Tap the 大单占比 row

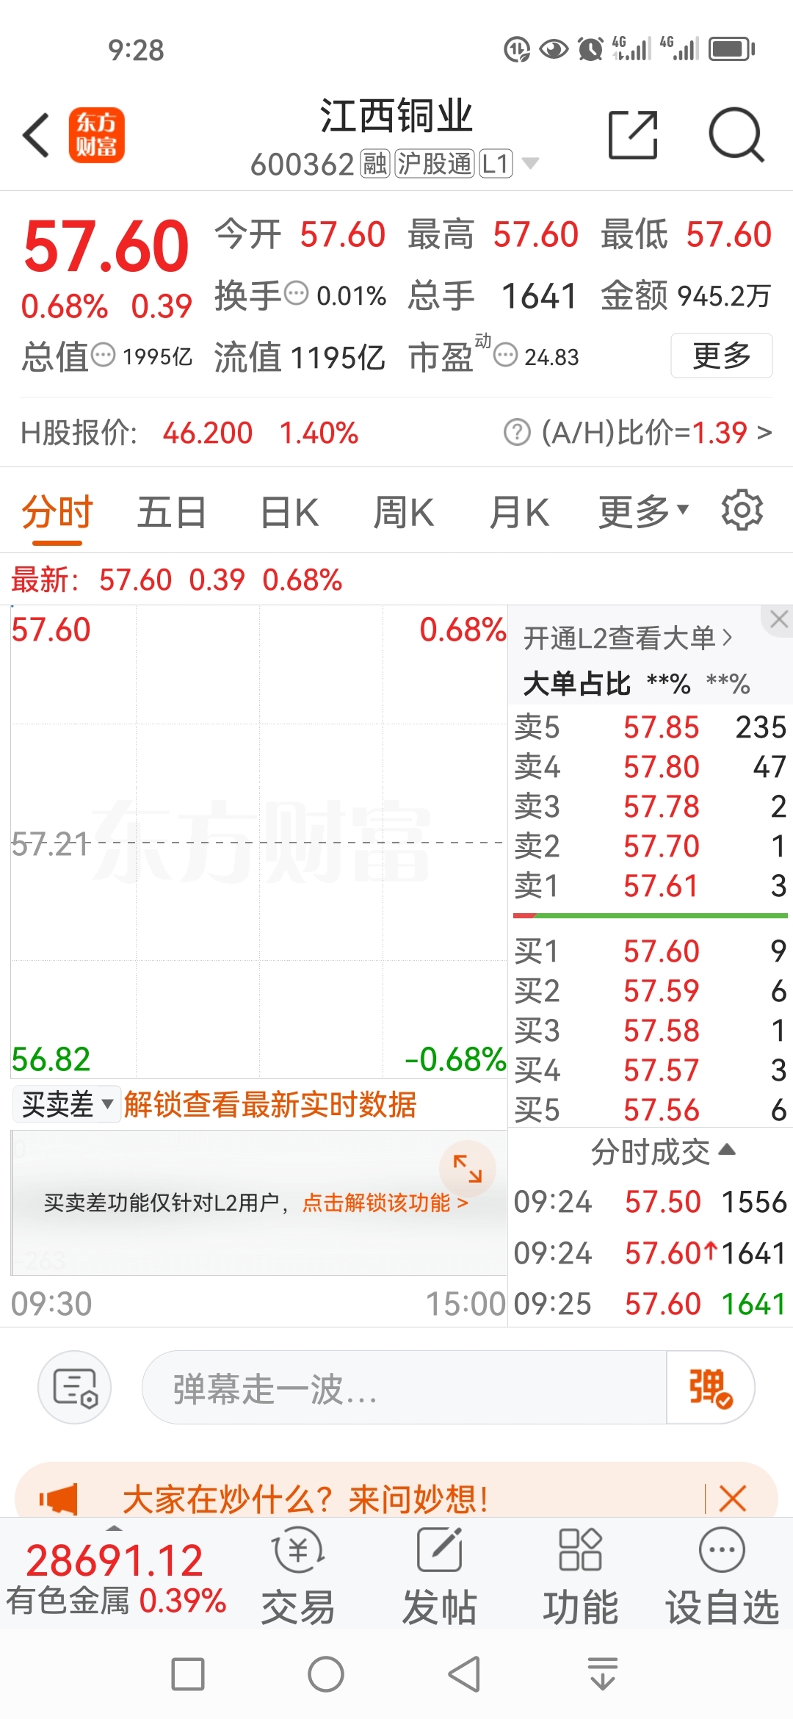tap(636, 684)
